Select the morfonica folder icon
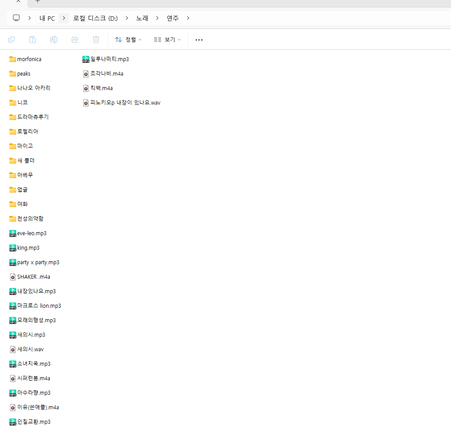The width and height of the screenshot is (451, 433). [13, 59]
